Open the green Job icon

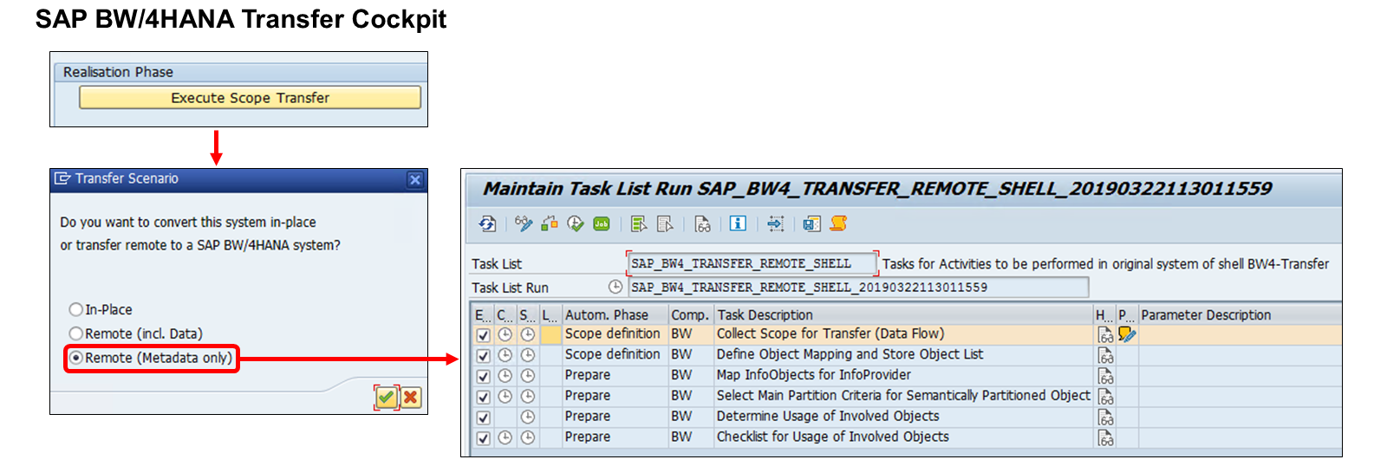point(602,224)
